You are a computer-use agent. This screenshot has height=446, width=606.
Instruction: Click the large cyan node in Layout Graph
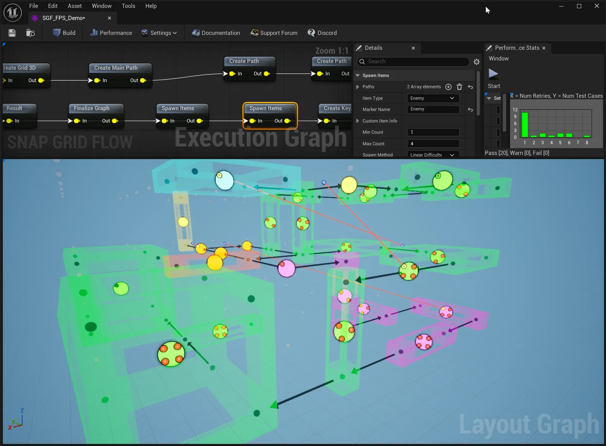point(224,180)
